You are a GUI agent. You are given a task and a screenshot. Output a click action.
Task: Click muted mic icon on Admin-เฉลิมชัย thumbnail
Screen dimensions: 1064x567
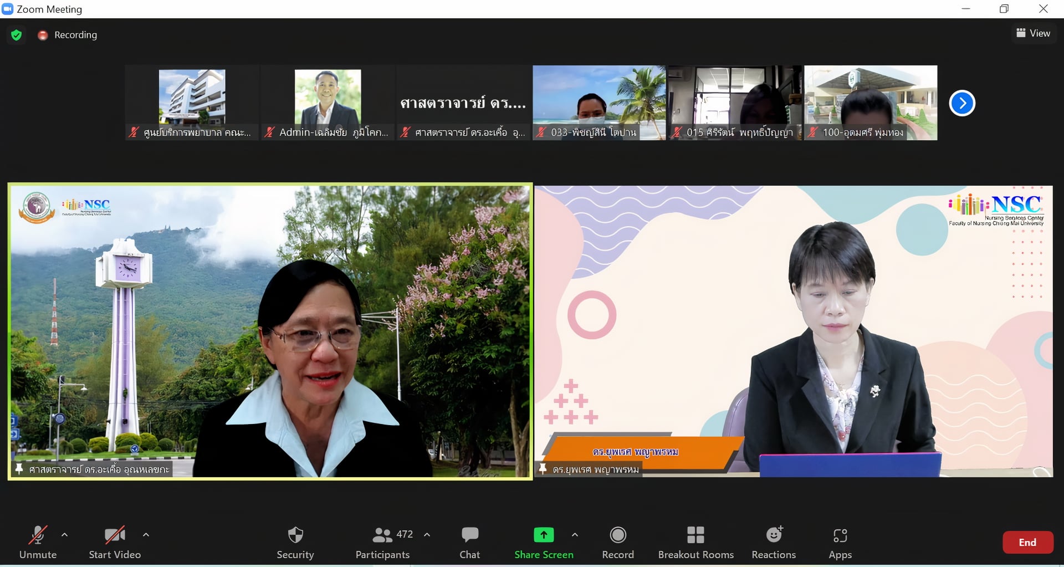tap(270, 132)
